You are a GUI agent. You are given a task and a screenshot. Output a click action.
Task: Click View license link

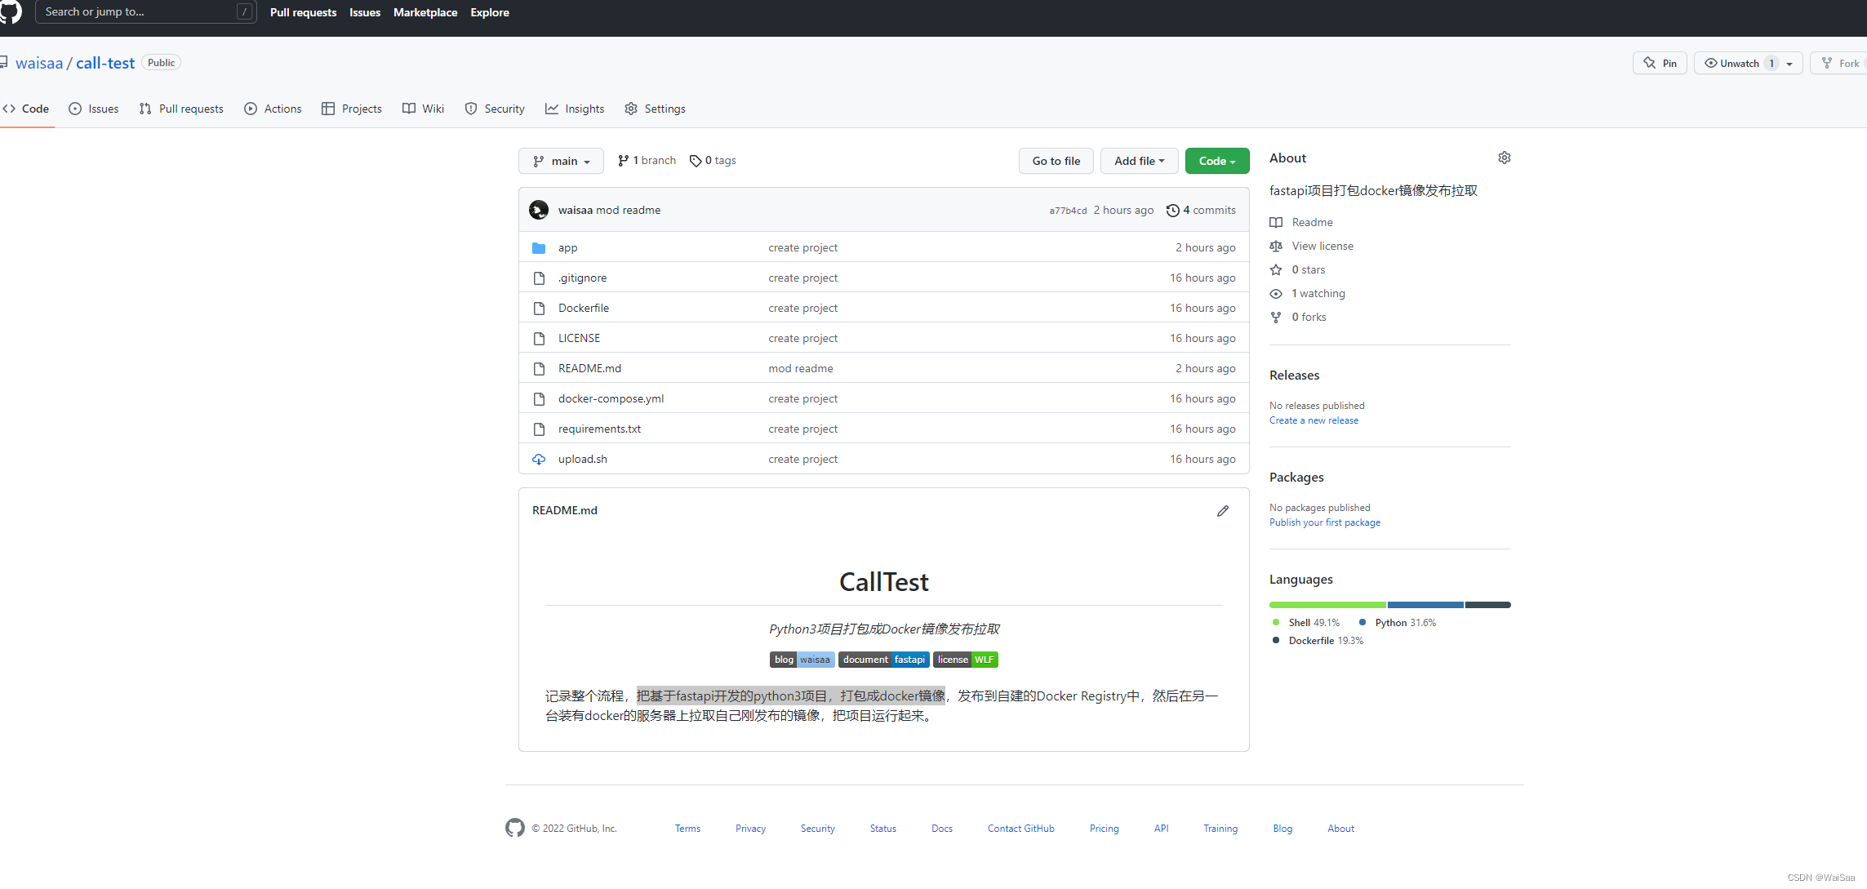1322,245
